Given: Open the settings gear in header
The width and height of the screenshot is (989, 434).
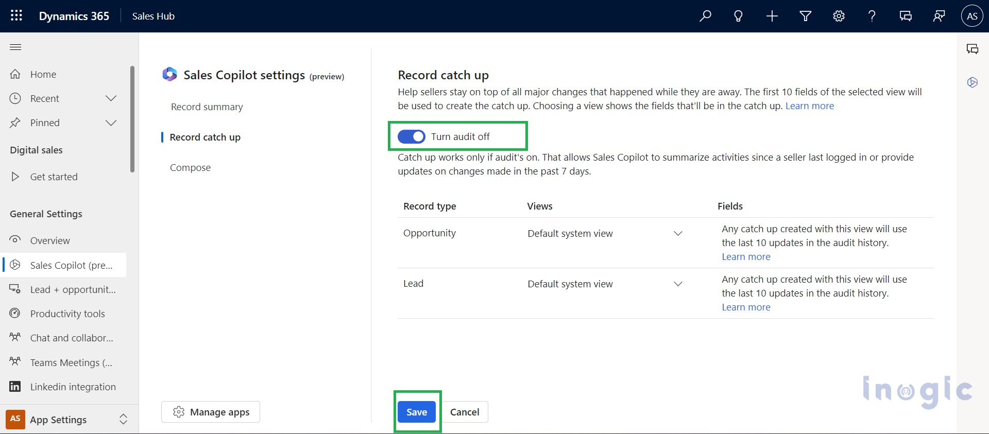Looking at the screenshot, I should coord(839,16).
